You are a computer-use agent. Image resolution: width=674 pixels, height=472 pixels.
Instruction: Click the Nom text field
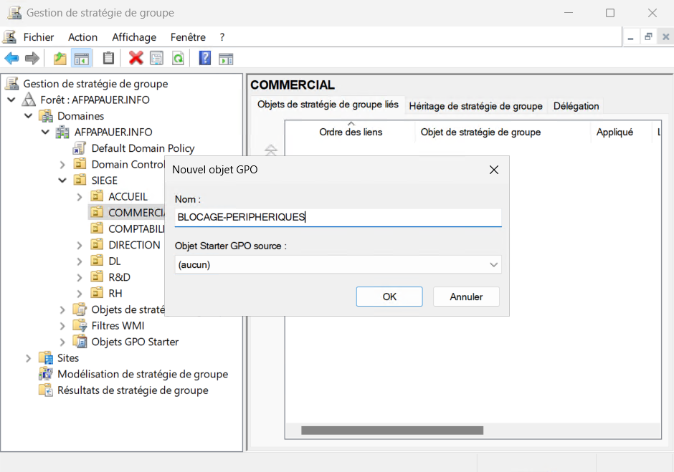338,217
